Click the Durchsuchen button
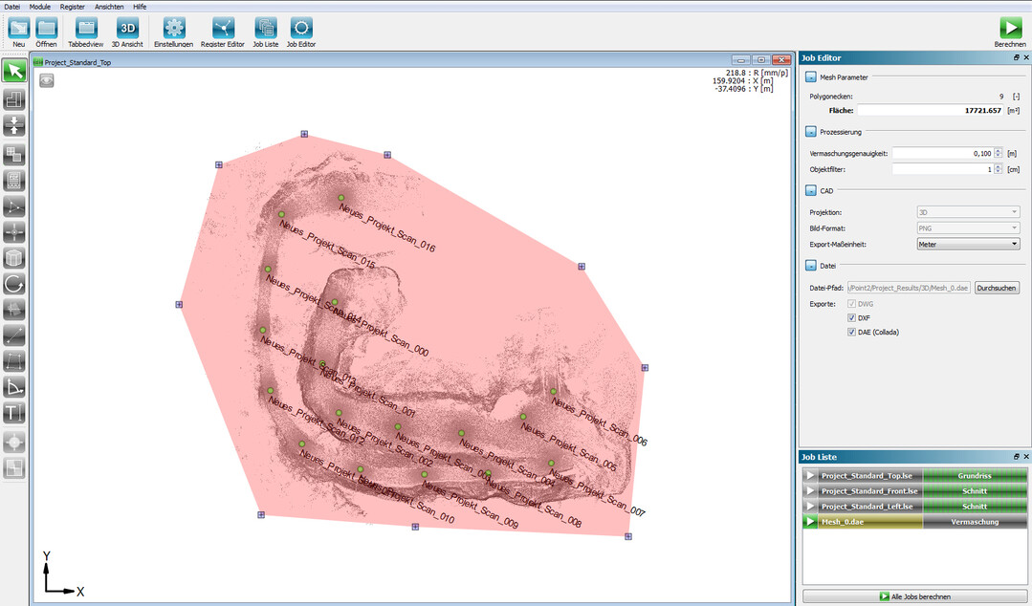The height and width of the screenshot is (606, 1032). [x=997, y=288]
